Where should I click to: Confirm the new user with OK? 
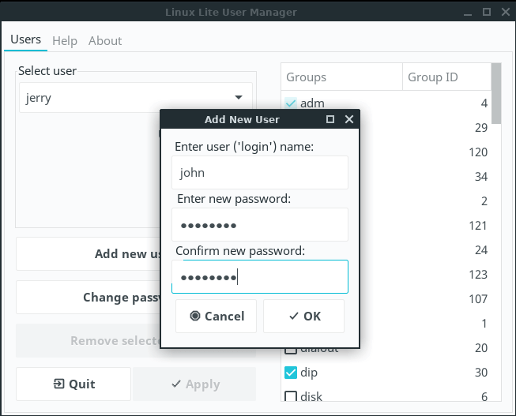pyautogui.click(x=304, y=316)
